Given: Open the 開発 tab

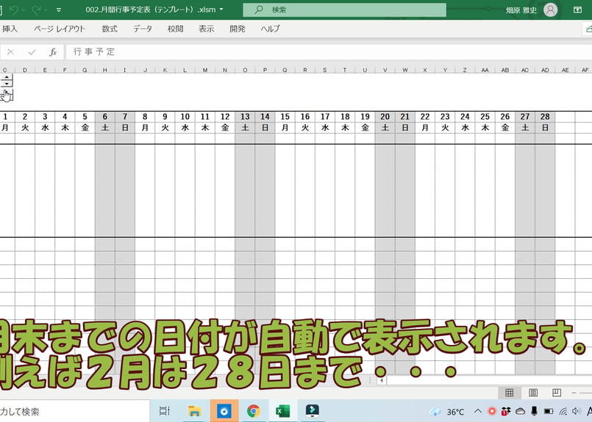Looking at the screenshot, I should click(x=238, y=29).
